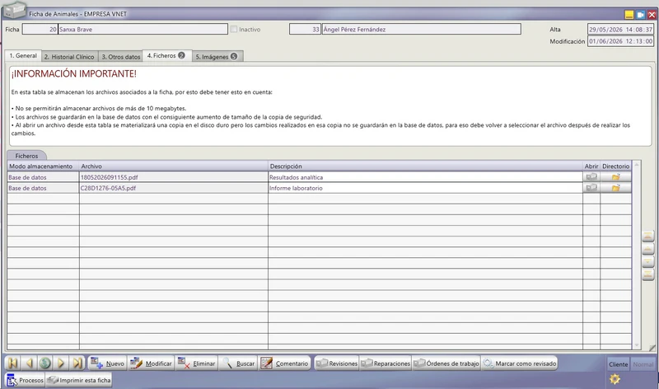Open file 18052026091155.pdf via Abrir icon
The height and width of the screenshot is (389, 659).
[x=591, y=177]
